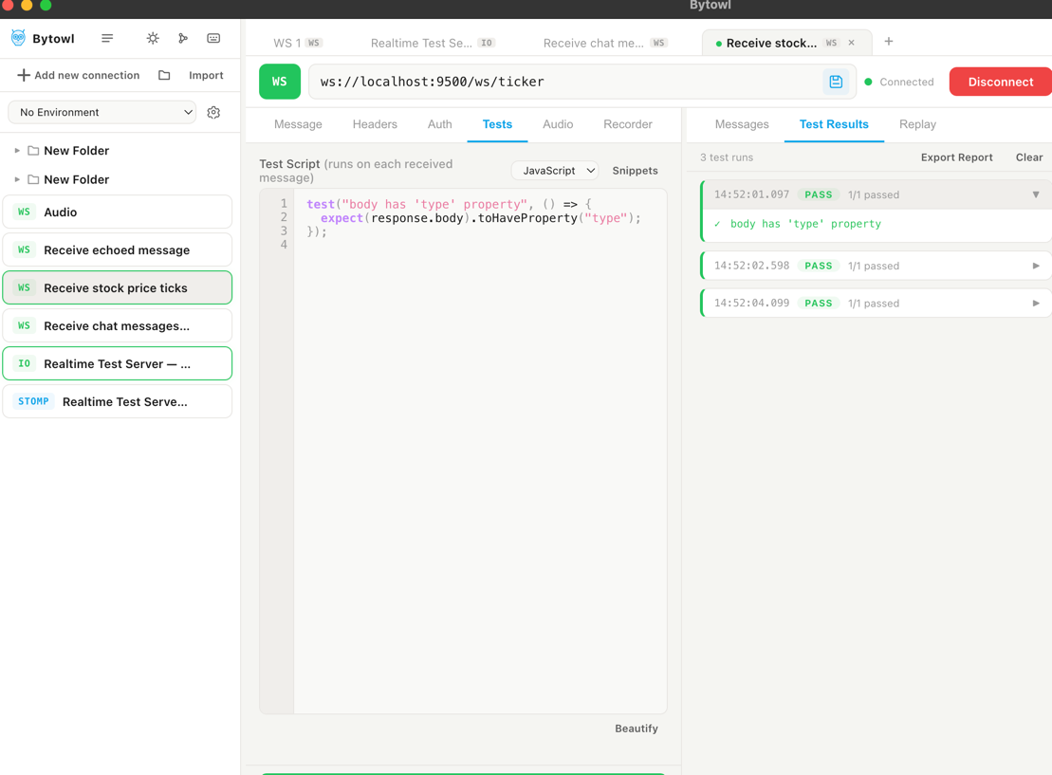Click the plus icon of Add new connection
The height and width of the screenshot is (775, 1052).
click(x=24, y=75)
